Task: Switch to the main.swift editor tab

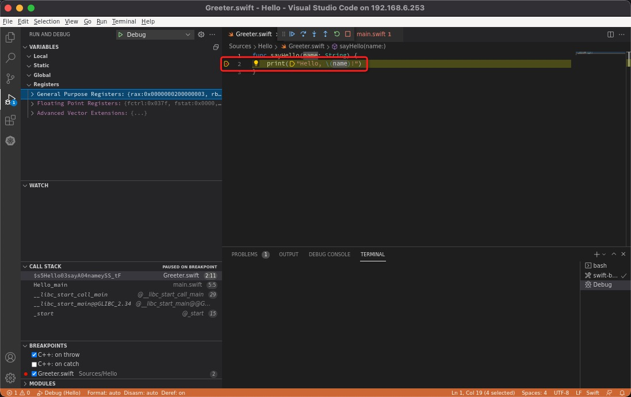Action: tap(374, 34)
